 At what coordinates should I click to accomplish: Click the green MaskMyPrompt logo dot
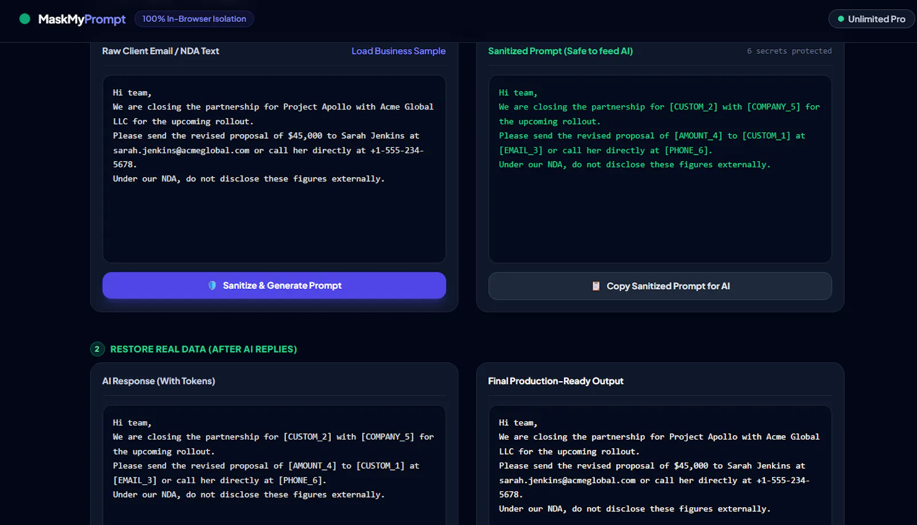click(25, 19)
